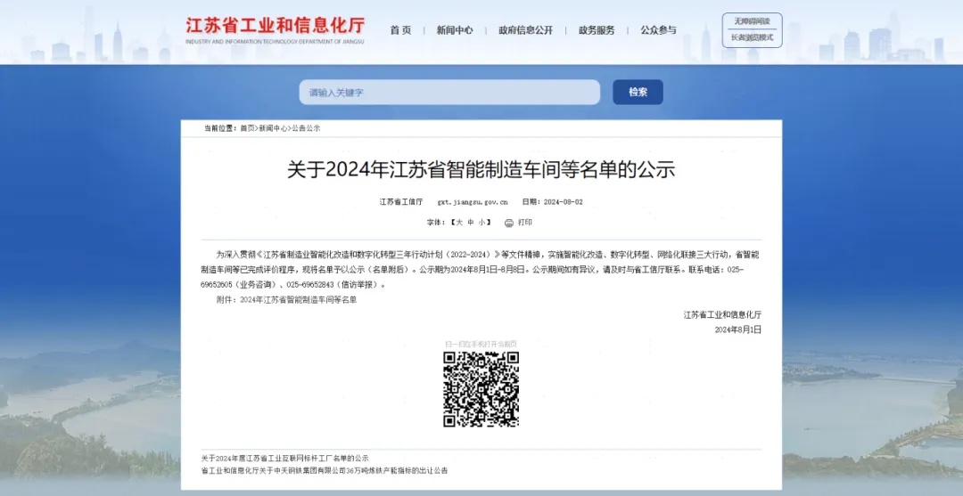Screen dimensions: 963x496
Task: Enable 无障碍阅读 accessibility reading
Action: point(752,20)
